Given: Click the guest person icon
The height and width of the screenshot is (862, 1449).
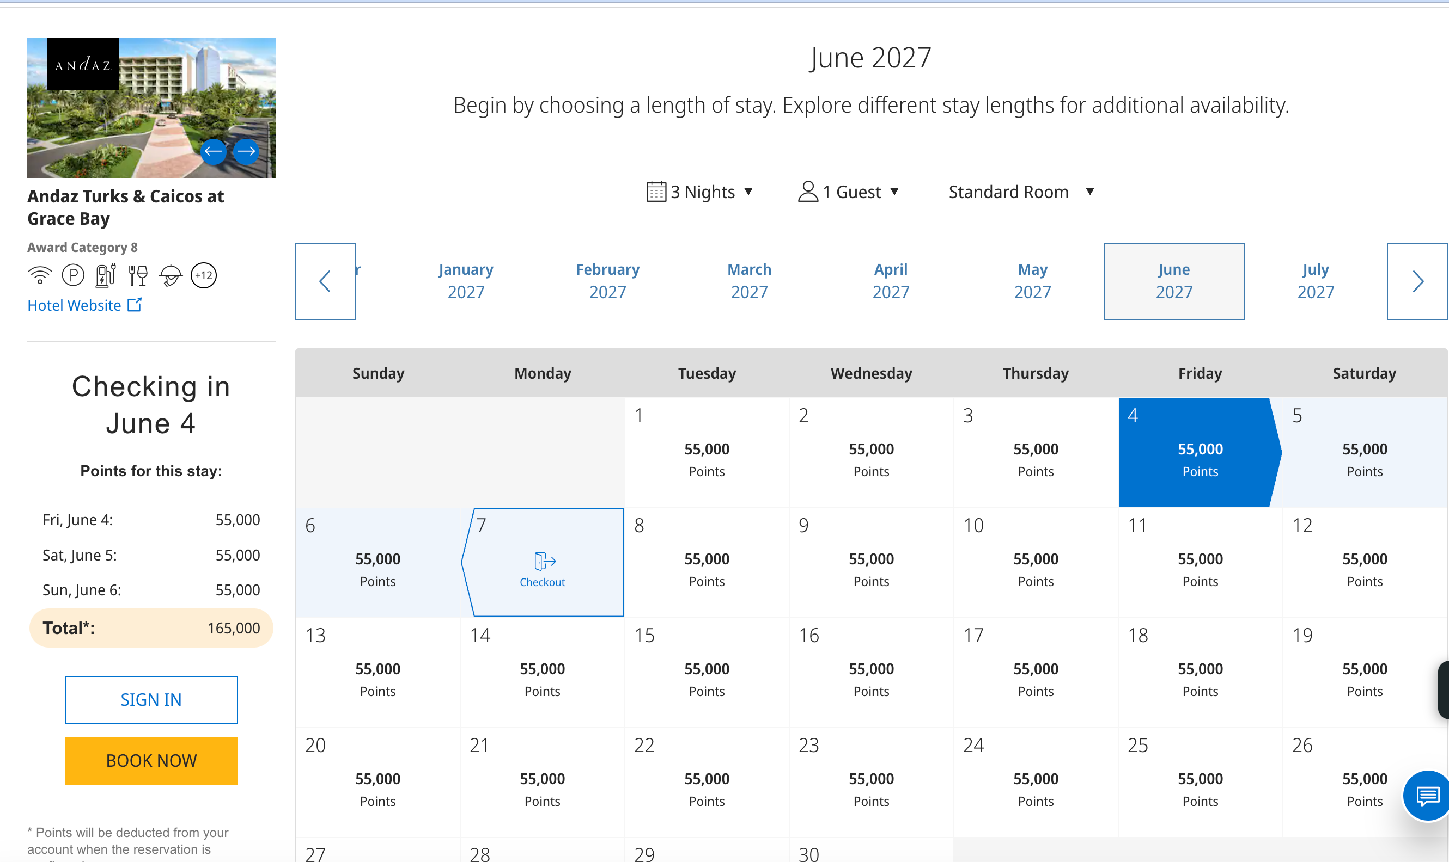Looking at the screenshot, I should click(808, 192).
